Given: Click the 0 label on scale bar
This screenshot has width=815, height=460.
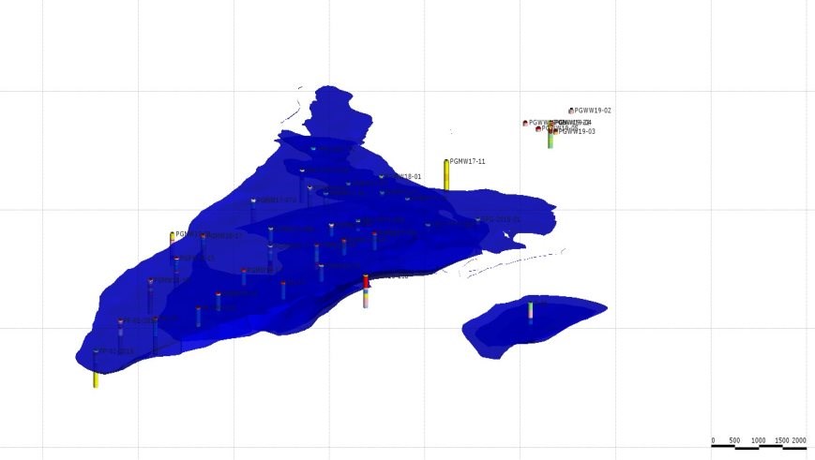Looking at the screenshot, I should tap(713, 439).
